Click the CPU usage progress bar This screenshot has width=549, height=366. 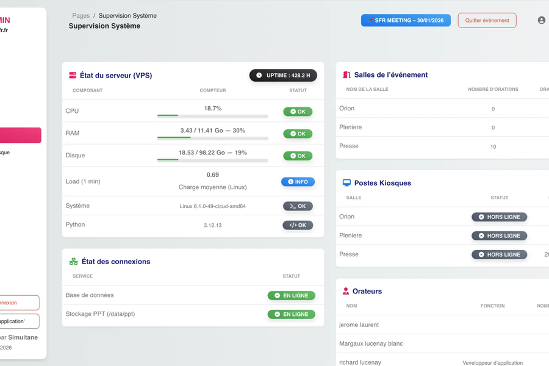click(x=212, y=115)
